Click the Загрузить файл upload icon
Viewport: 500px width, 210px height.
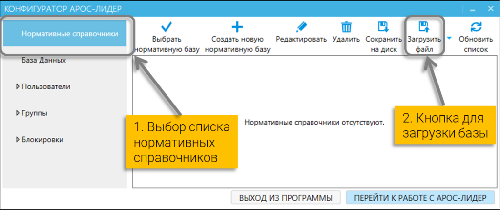424,27
